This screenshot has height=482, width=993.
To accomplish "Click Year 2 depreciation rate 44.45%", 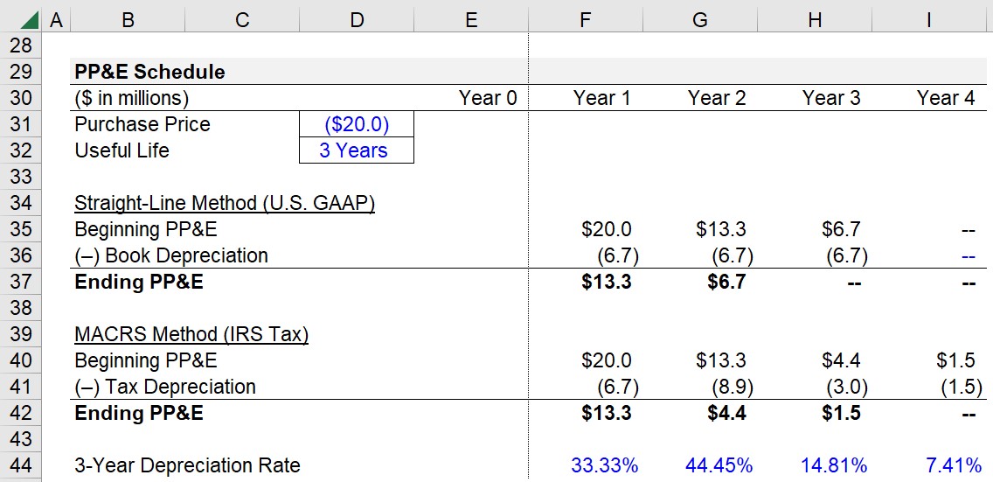I will point(719,466).
